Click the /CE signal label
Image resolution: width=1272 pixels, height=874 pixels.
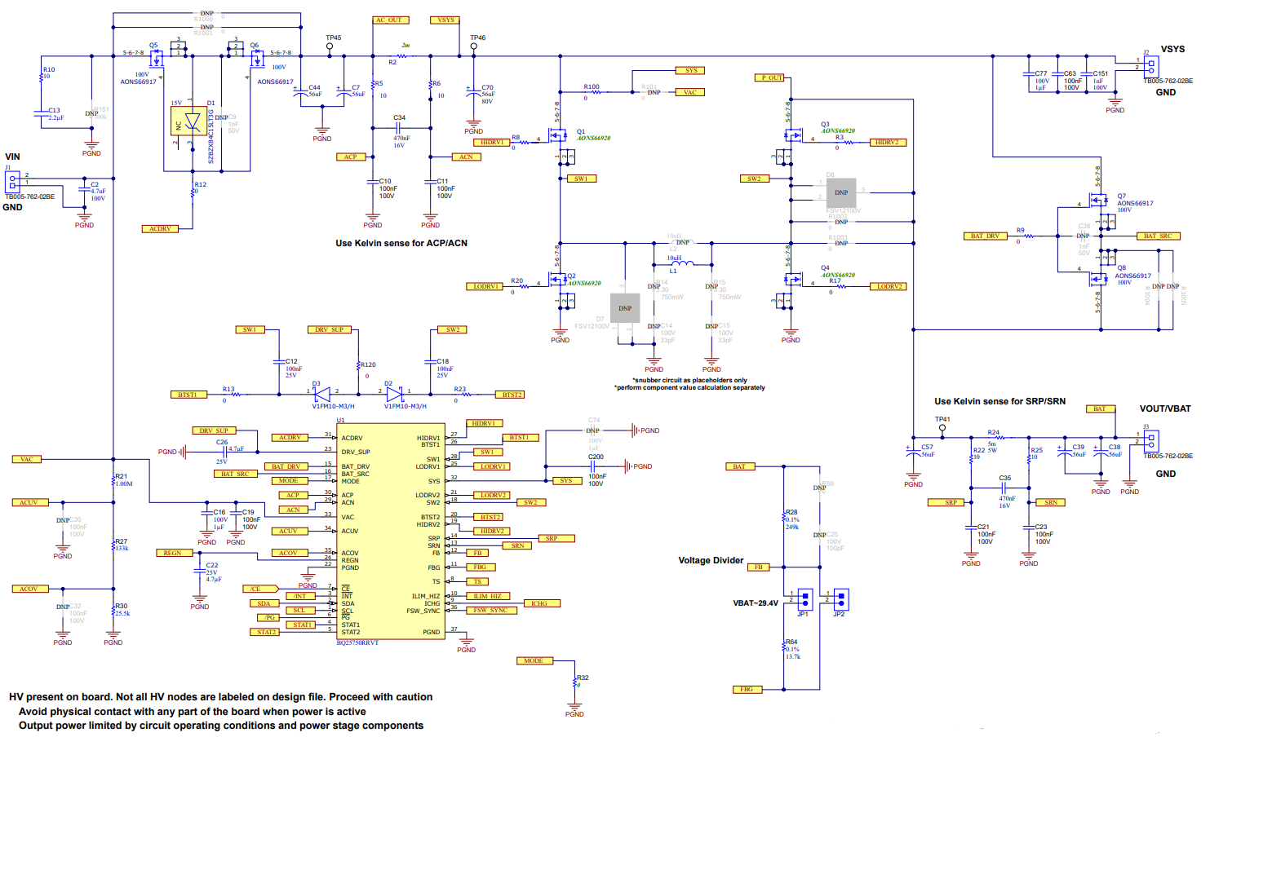(x=261, y=589)
